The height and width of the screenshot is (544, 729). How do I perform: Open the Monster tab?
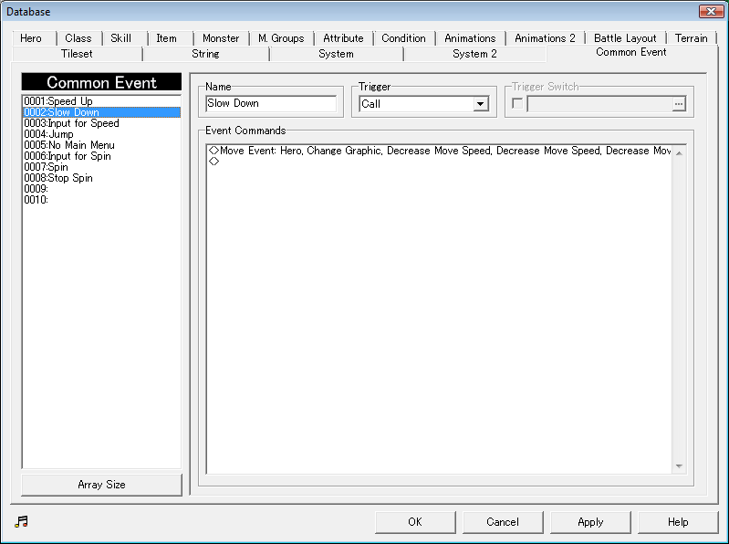point(221,38)
